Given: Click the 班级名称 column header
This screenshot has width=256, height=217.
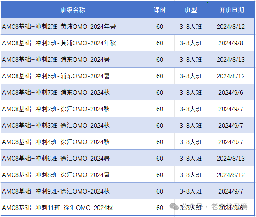Looking at the screenshot, I should [73, 10].
